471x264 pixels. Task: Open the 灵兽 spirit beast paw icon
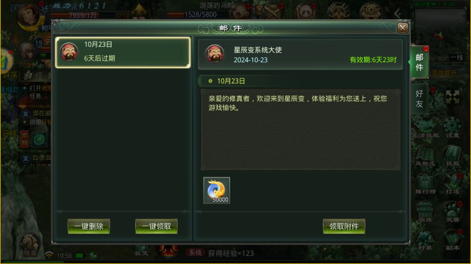tap(452, 211)
